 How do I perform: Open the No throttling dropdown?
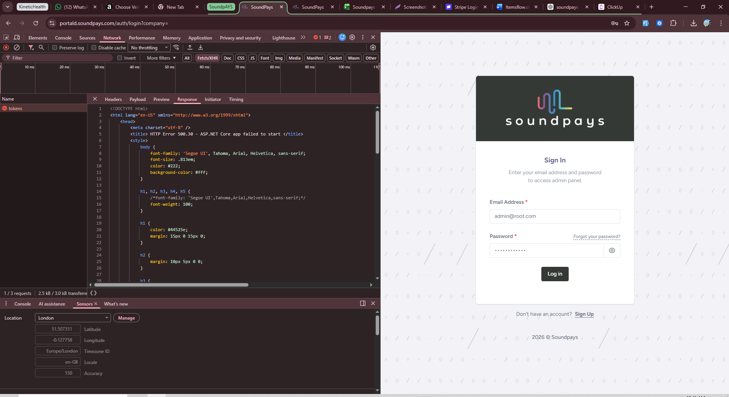tap(149, 48)
